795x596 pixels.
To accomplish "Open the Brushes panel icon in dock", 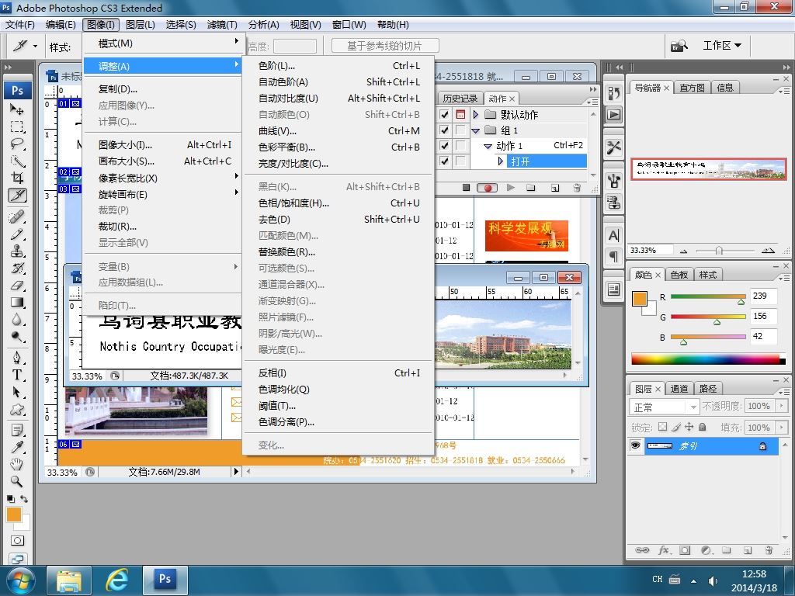I will pyautogui.click(x=613, y=180).
